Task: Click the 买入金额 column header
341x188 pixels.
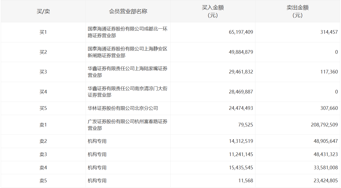Action: coord(213,11)
